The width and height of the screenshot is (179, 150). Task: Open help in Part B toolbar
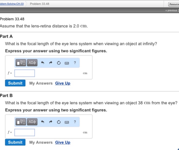tap(75, 122)
